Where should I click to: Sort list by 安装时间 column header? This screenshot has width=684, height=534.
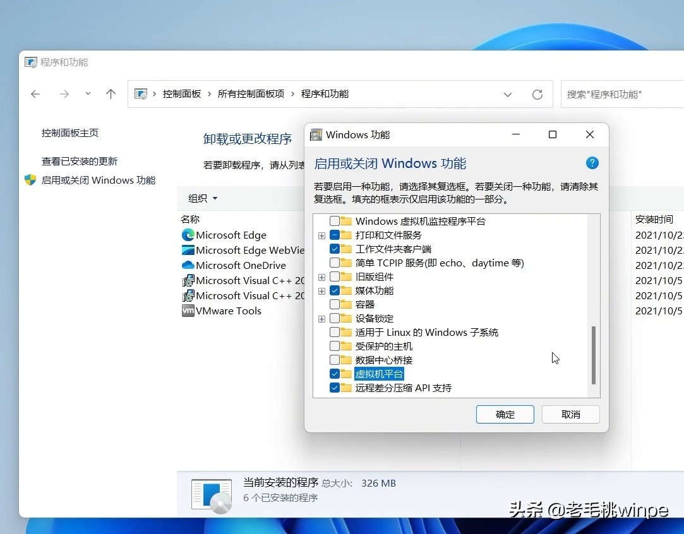click(654, 219)
